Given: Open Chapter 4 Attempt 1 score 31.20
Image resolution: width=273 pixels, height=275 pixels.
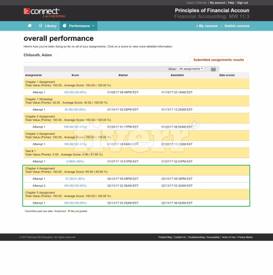Looking at the screenshot, I should click(x=75, y=179).
